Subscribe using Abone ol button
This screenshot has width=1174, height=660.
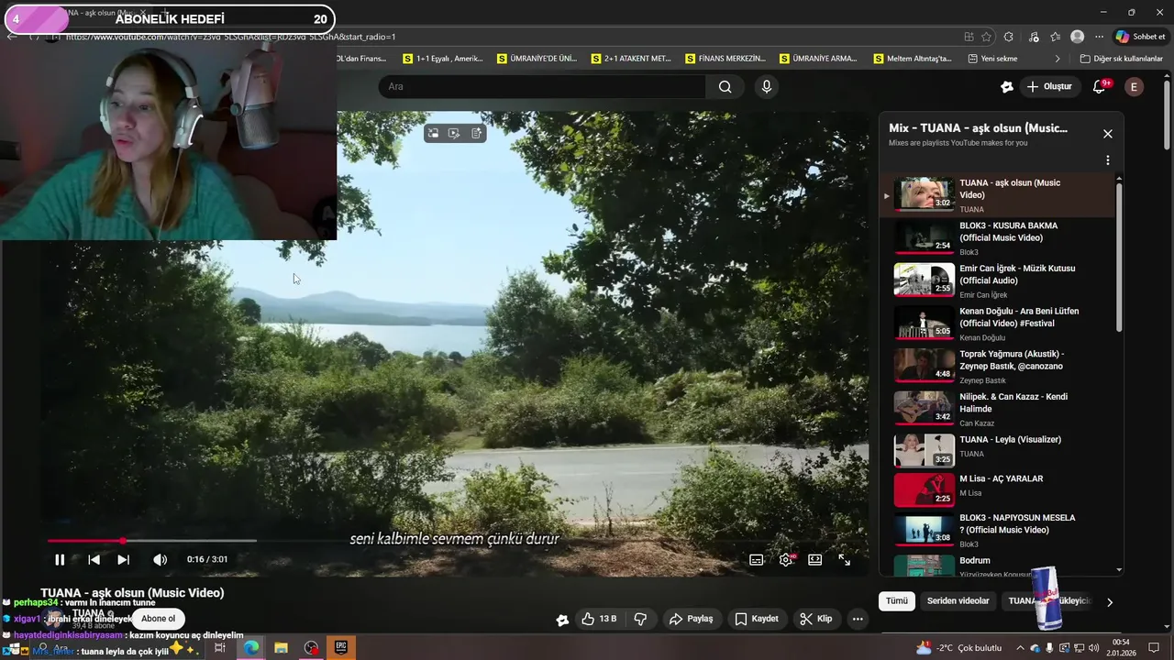coord(158,619)
